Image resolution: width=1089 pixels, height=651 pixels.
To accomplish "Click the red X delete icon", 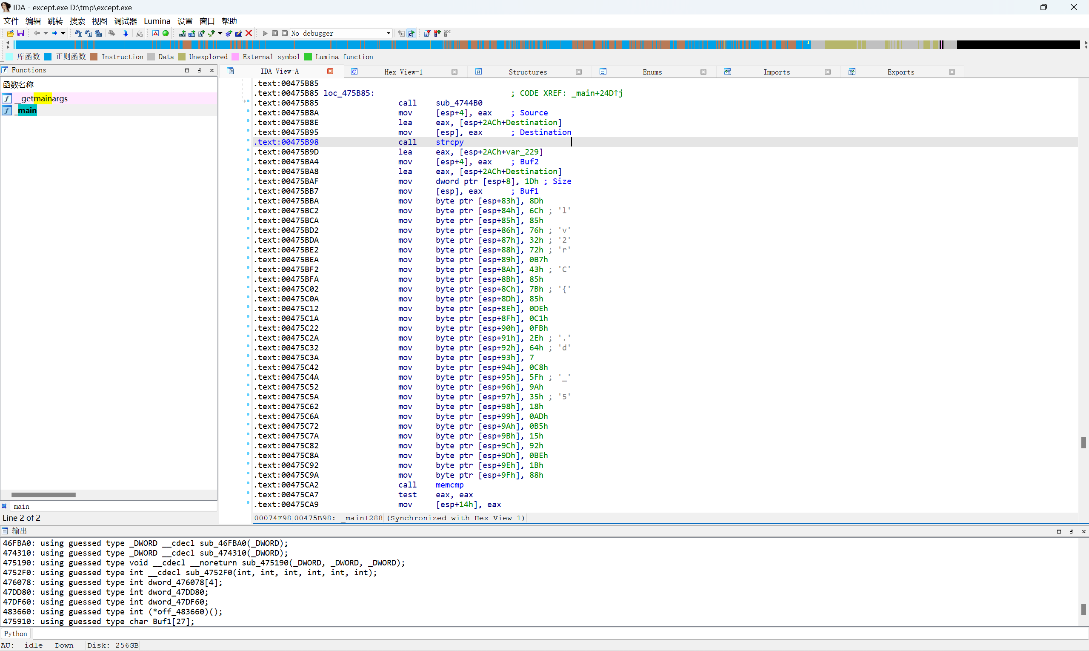I will point(249,33).
